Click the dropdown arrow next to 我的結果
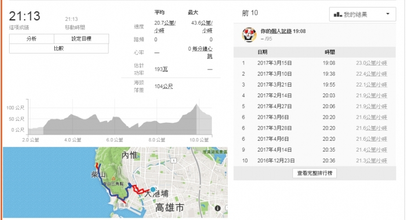Screen dimensions: 407x220 tap(388, 14)
